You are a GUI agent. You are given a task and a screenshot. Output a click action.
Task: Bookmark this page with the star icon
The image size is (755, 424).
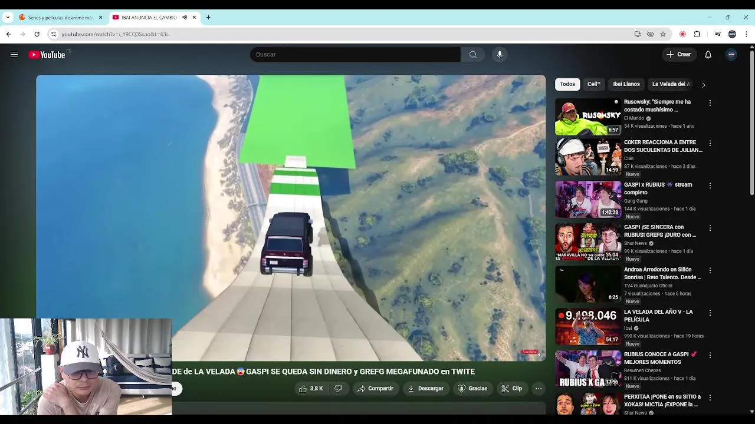(x=663, y=34)
